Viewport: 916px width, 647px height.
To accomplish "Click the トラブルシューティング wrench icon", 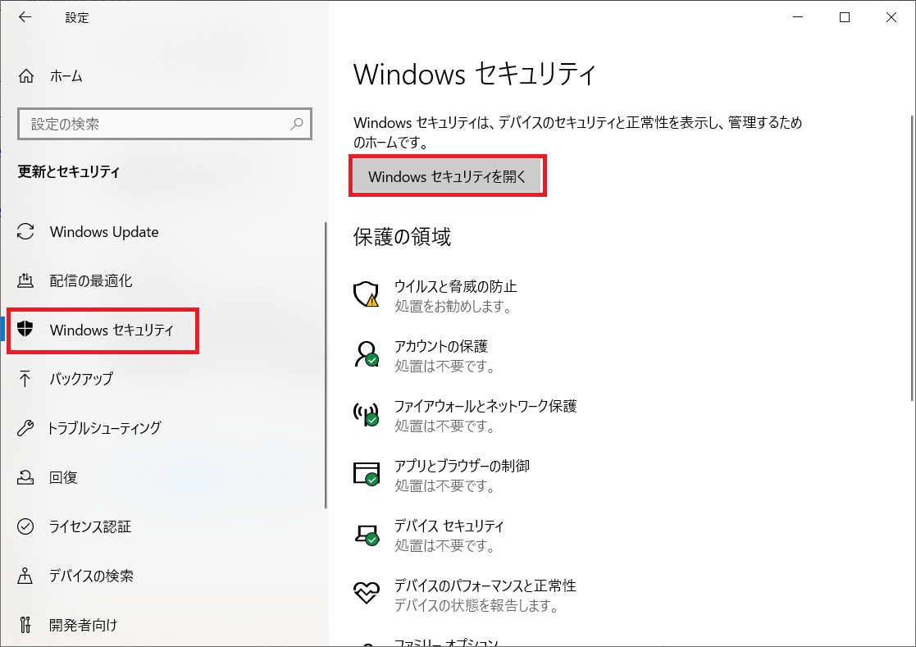I will (x=25, y=428).
